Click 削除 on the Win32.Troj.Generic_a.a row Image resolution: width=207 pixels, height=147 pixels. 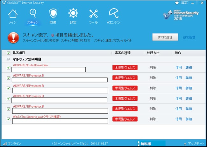click(x=153, y=119)
